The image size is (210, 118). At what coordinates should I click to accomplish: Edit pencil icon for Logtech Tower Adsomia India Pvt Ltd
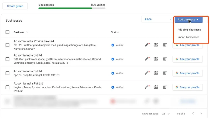(147, 87)
